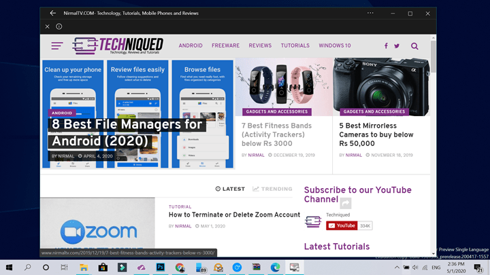The image size is (490, 275).
Task: Open Photoshop from the taskbar
Action: [161, 268]
